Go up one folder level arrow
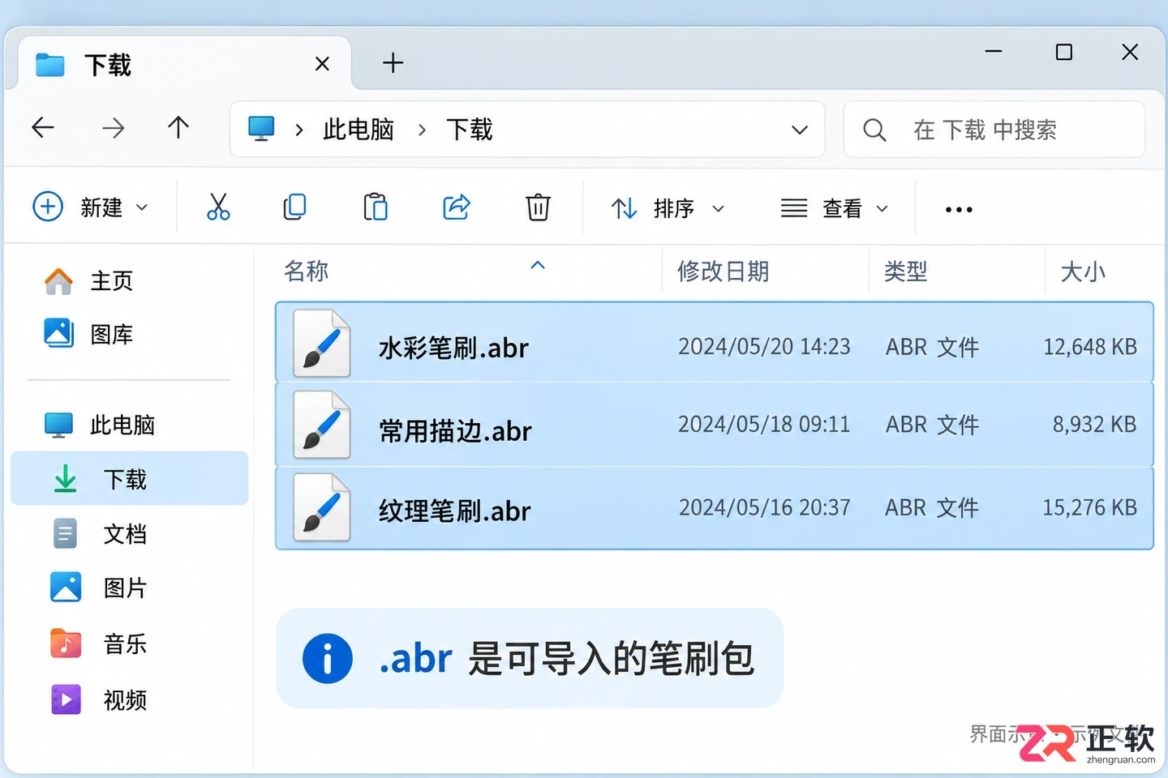Image resolution: width=1168 pixels, height=778 pixels. point(178,127)
